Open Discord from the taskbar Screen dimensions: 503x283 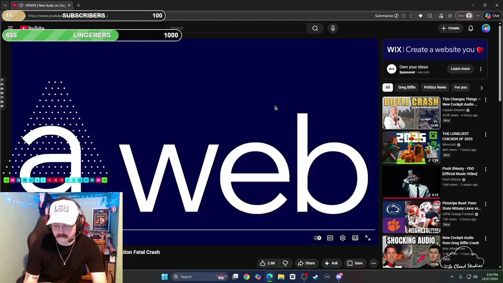(x=339, y=277)
